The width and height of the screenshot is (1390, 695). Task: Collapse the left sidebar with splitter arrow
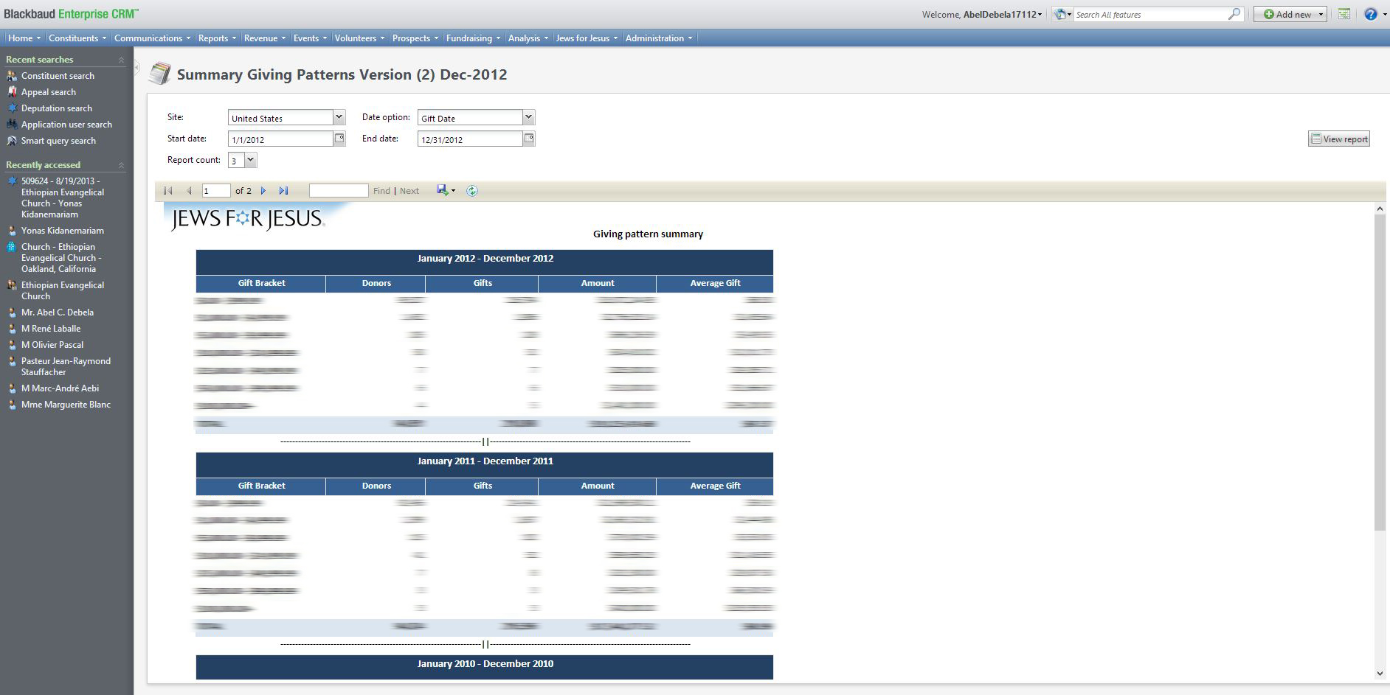pos(136,67)
